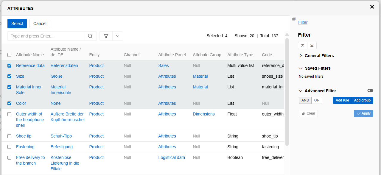The width and height of the screenshot is (381, 175).
Task: Click the expand-all filters icon
Action: (312, 46)
